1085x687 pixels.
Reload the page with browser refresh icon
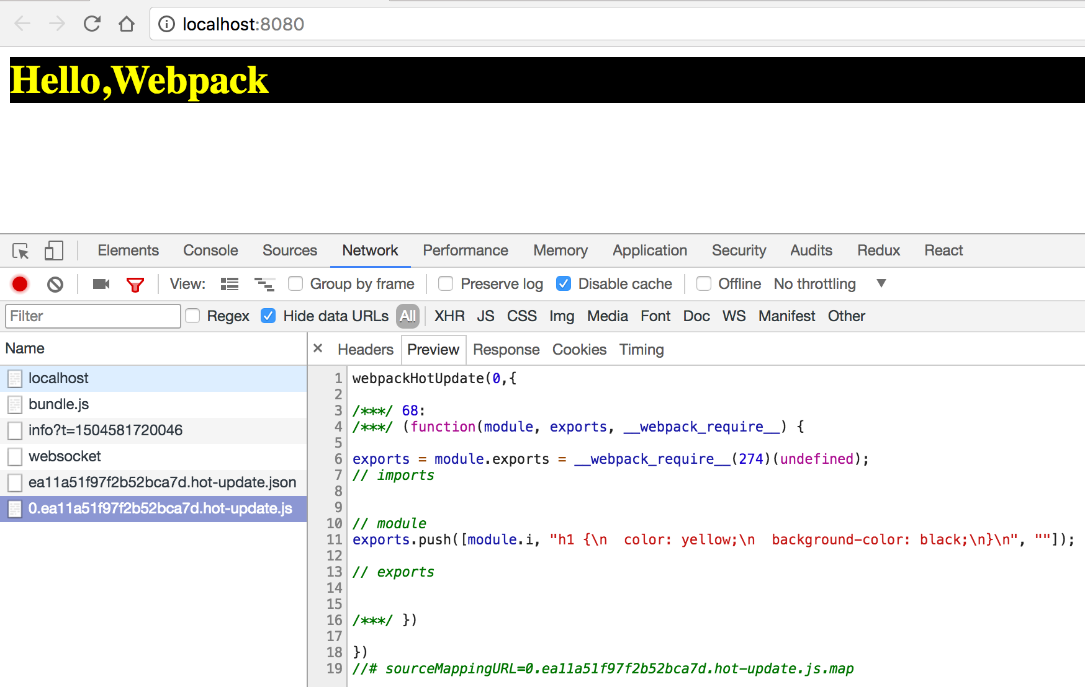tap(92, 24)
